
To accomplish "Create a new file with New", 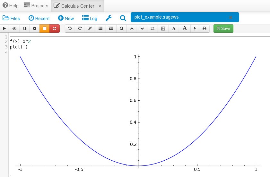I will coord(66,18).
